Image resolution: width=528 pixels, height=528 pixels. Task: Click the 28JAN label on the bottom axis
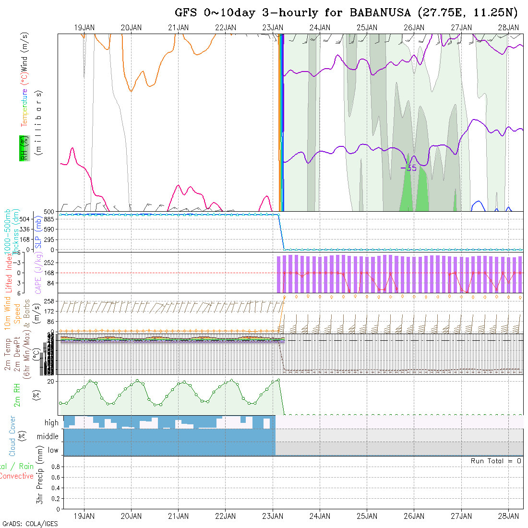508,516
